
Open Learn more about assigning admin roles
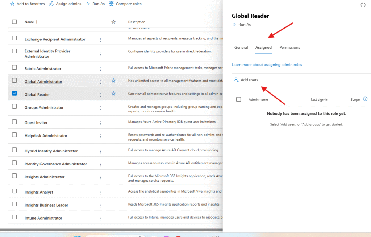tap(267, 65)
